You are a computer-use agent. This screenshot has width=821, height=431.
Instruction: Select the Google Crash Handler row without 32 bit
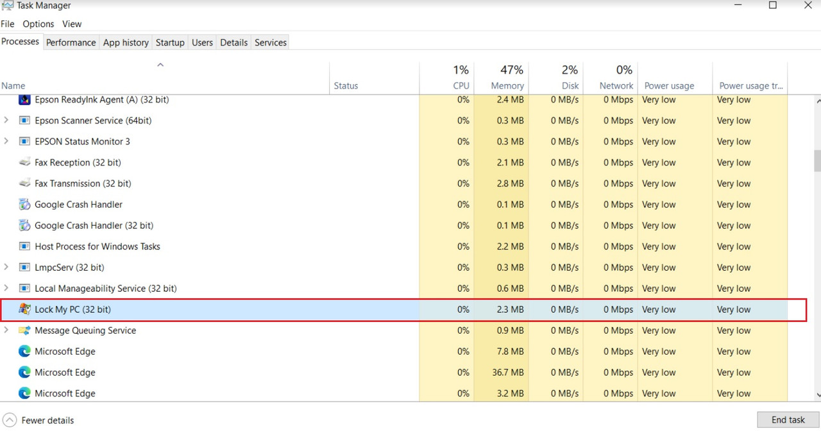pyautogui.click(x=394, y=205)
